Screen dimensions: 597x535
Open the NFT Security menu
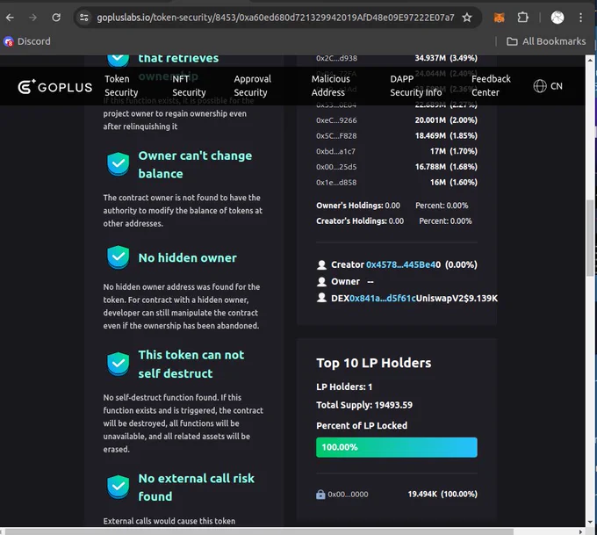189,86
